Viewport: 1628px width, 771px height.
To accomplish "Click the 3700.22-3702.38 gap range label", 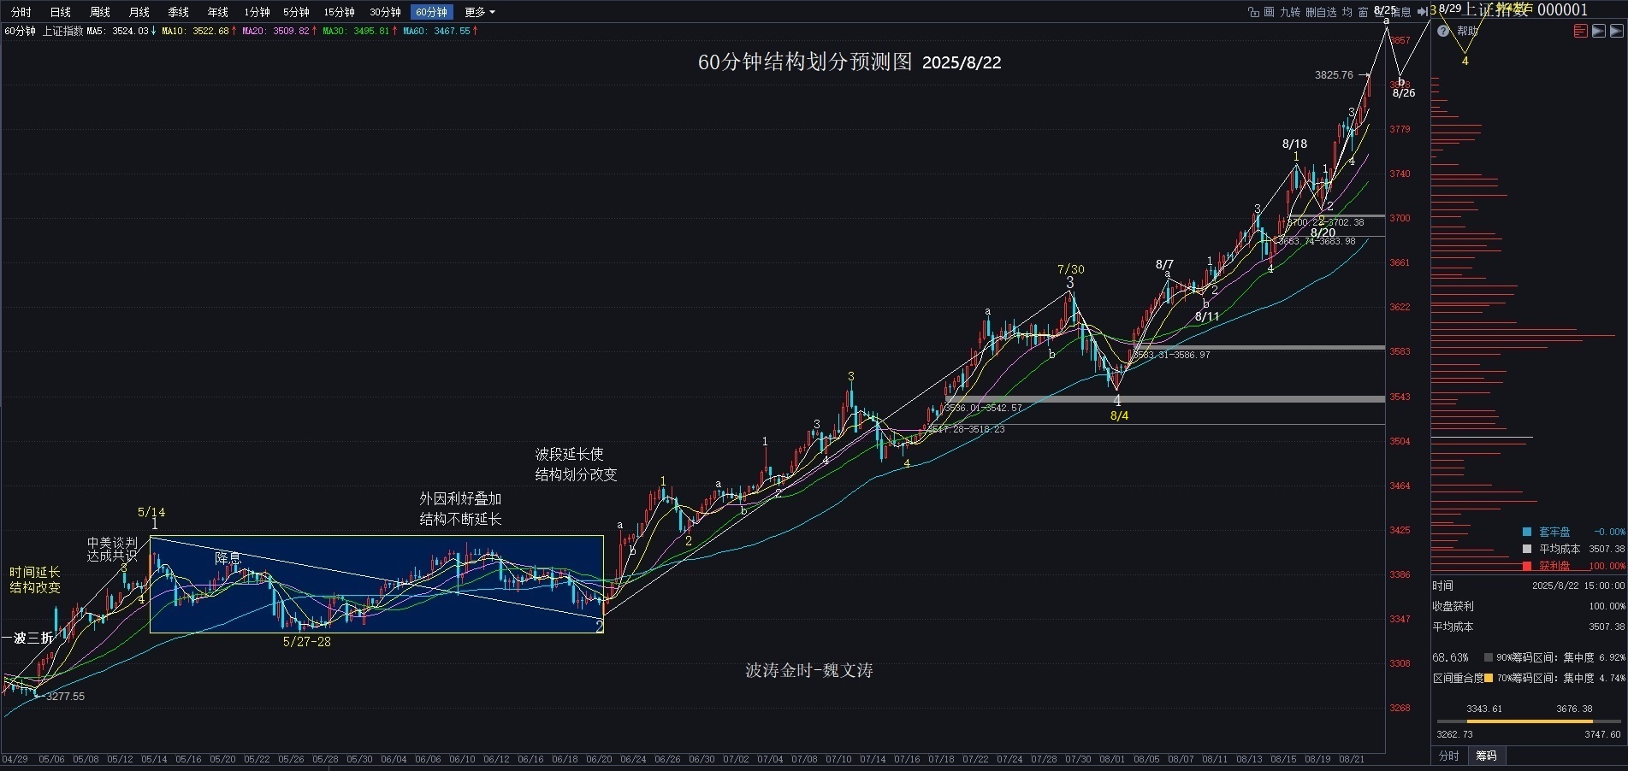I will pyautogui.click(x=1325, y=222).
